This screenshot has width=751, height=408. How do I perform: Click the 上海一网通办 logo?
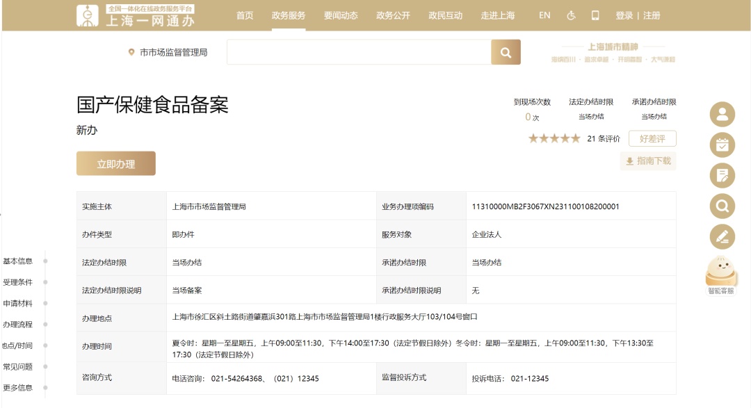pyautogui.click(x=136, y=15)
